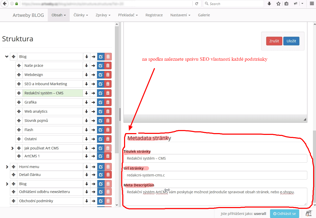Click the left panel scrollbar up arrow
The image size is (316, 218).
pyautogui.click(x=117, y=24)
